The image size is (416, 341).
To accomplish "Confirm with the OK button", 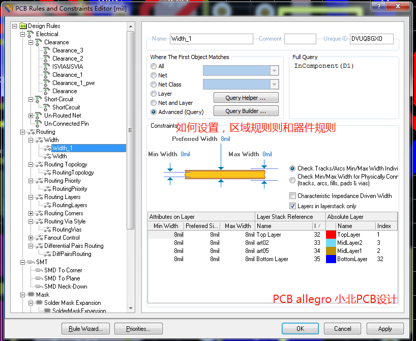I will coord(301,329).
